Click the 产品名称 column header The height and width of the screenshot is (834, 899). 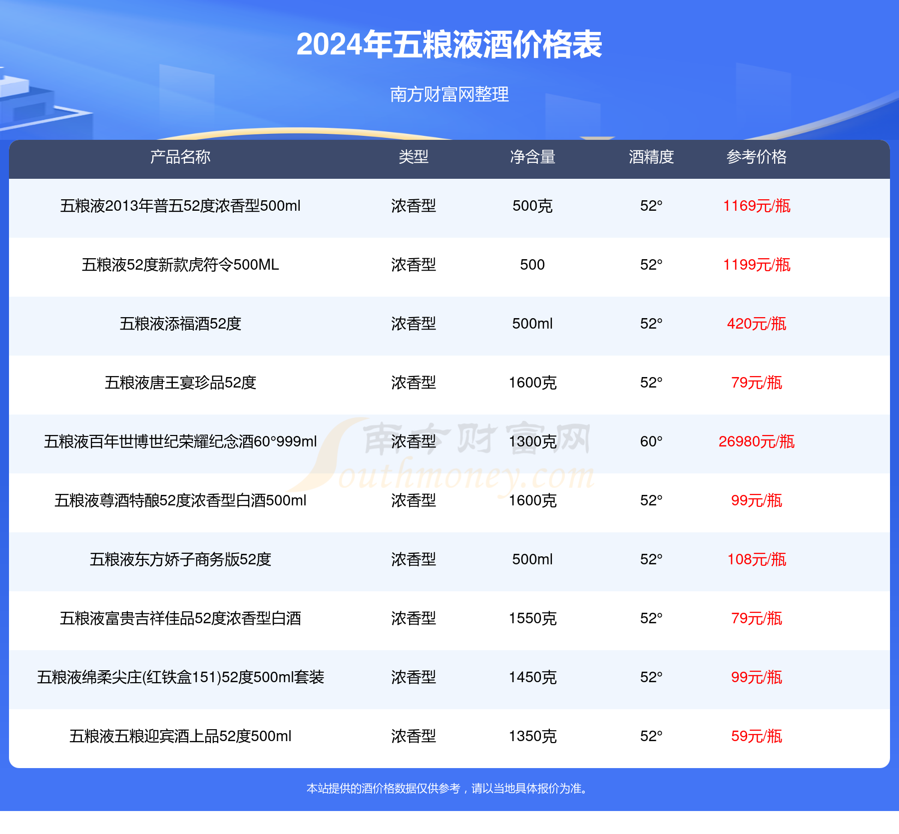(x=180, y=157)
